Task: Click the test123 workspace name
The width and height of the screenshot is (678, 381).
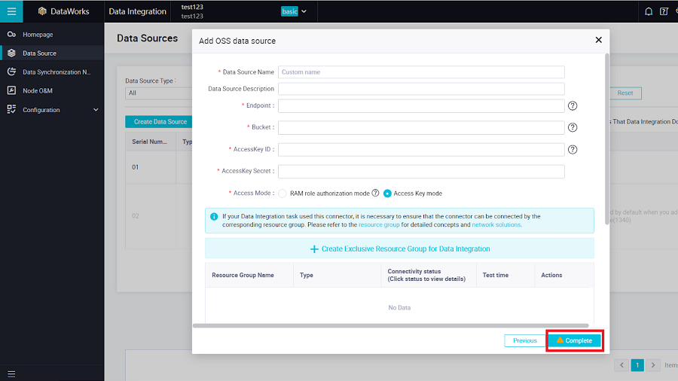Action: [192, 7]
